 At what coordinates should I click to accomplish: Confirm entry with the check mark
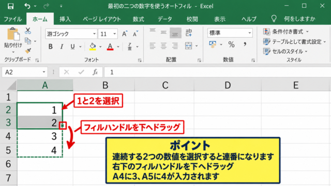click(81, 72)
